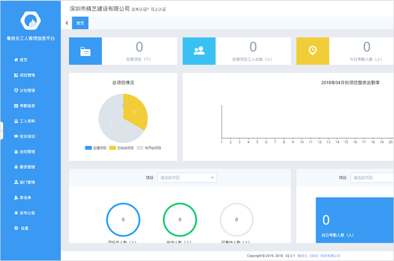Image resolution: width=394 pixels, height=261 pixels.
Task: Click 首页 in the sidebar menu
Action: [23, 60]
